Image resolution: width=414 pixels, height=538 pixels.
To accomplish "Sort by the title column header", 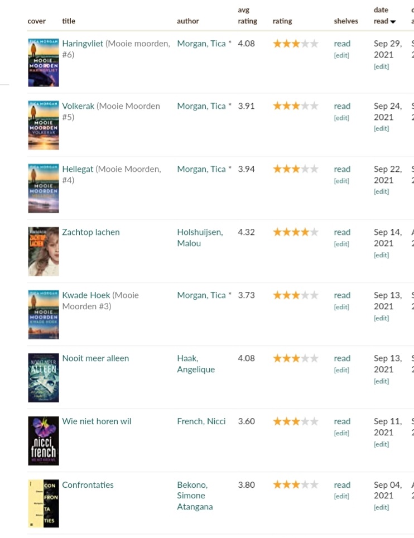I will (69, 21).
